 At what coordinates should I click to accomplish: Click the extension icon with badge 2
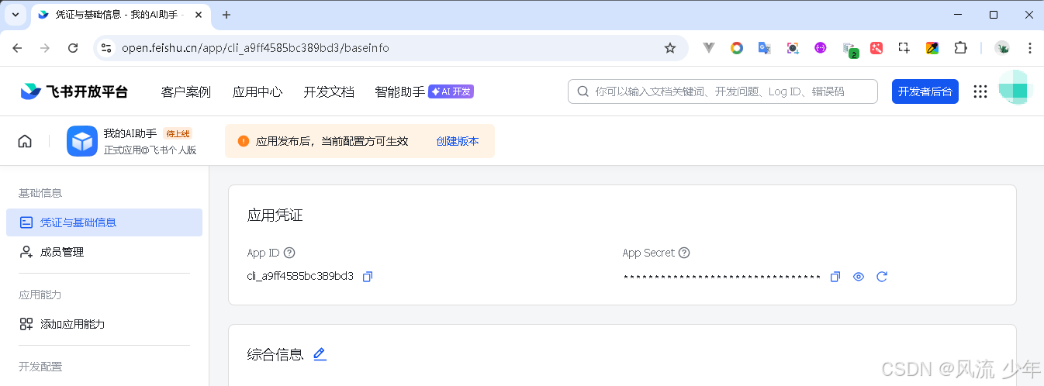coord(849,50)
